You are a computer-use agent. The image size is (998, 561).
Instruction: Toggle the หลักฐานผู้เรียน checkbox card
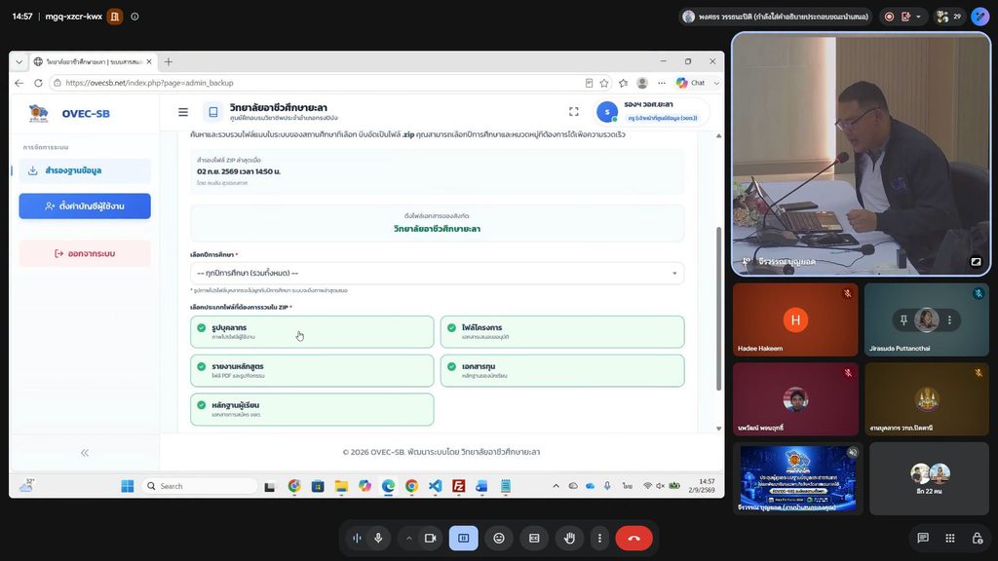pos(312,409)
